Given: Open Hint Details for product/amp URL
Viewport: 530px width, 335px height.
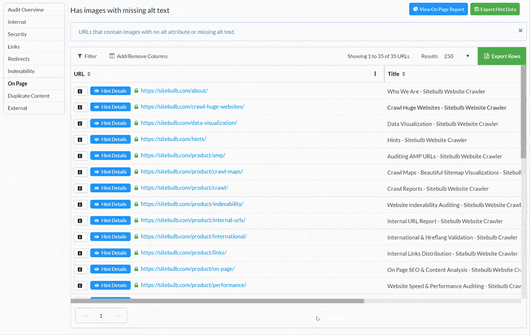Looking at the screenshot, I should tap(111, 156).
